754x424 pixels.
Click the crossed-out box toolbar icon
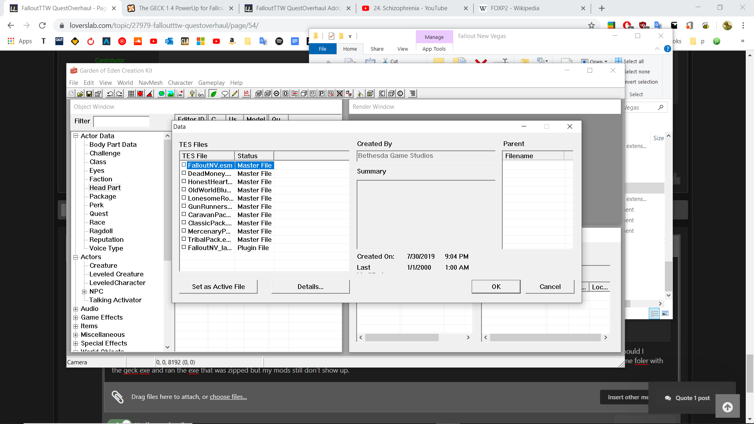[x=340, y=93]
